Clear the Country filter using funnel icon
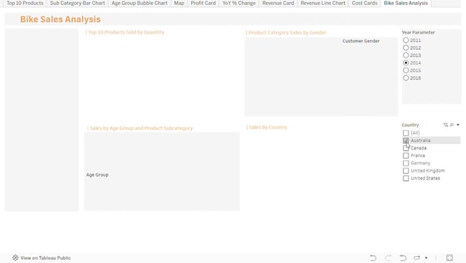This screenshot has height=263, width=466. [445, 125]
